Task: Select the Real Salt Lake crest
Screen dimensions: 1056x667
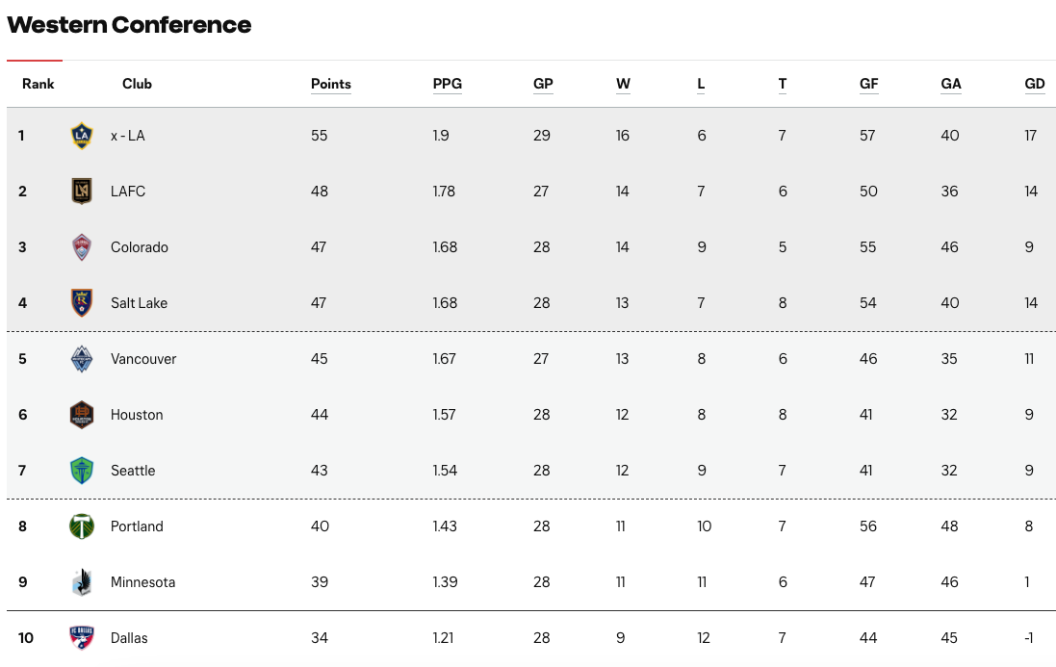Action: click(x=82, y=303)
